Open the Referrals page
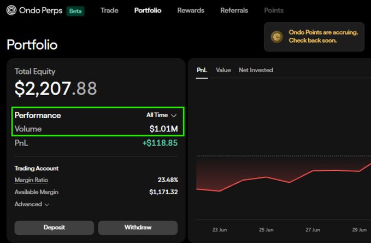Screen dimensions: 371x243 click(234, 10)
